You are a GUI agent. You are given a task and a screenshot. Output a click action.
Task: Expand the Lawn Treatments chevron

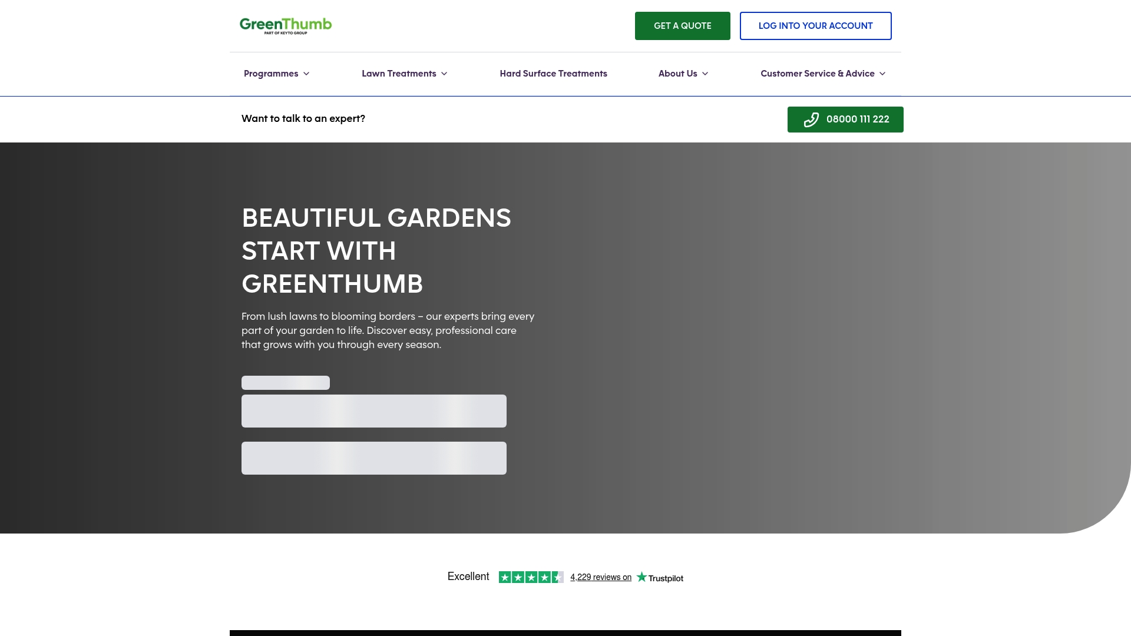[x=444, y=74]
